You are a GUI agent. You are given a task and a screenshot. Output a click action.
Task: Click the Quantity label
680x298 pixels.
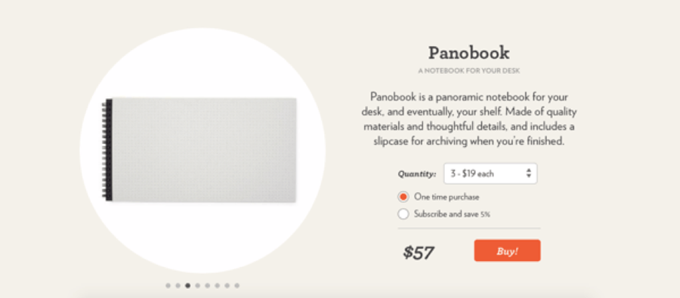tap(417, 174)
